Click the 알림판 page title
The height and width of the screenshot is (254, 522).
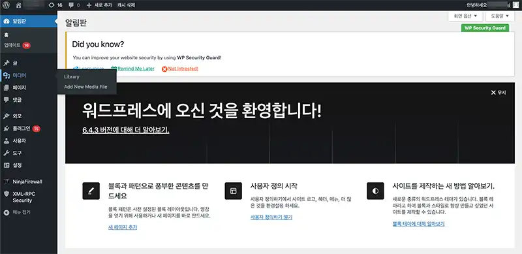coord(76,23)
